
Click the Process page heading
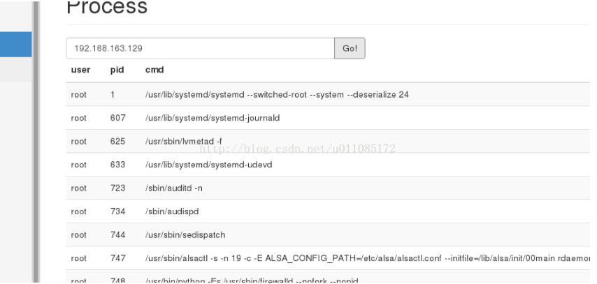[x=106, y=8]
